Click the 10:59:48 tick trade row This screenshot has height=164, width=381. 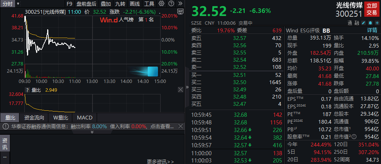click(236, 122)
